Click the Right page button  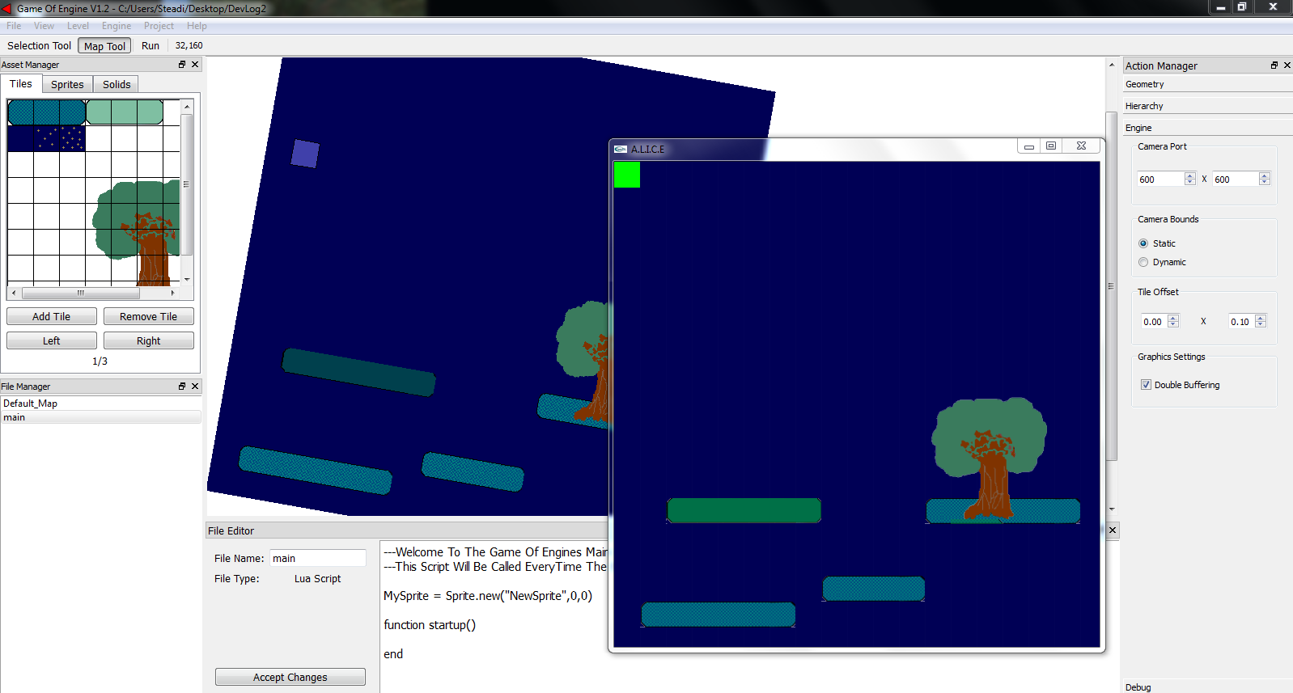[x=149, y=341]
